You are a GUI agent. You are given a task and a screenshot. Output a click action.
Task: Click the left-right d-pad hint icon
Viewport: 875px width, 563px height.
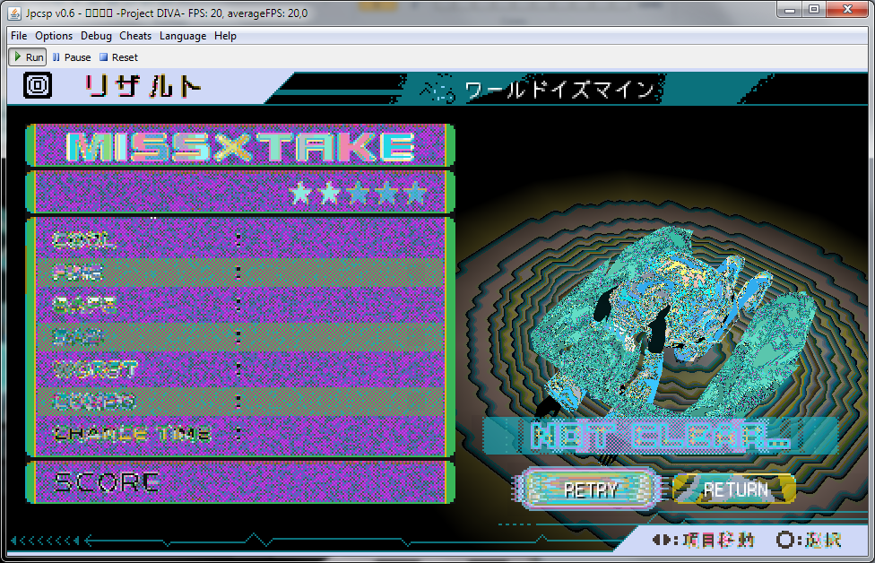click(662, 540)
